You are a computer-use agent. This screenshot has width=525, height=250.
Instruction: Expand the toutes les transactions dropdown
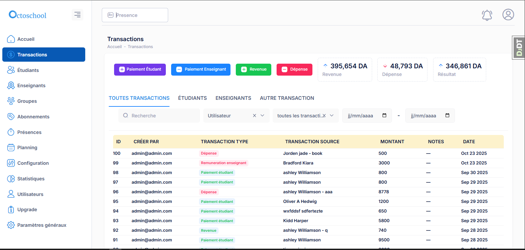pyautogui.click(x=332, y=116)
